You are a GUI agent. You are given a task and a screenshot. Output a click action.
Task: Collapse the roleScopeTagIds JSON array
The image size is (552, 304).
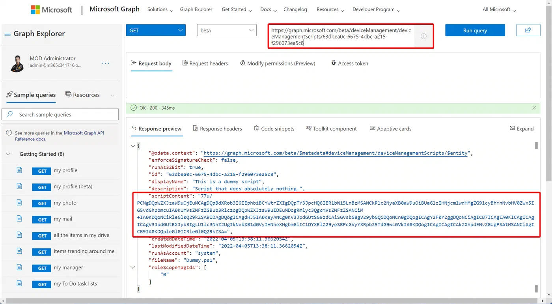click(x=133, y=267)
